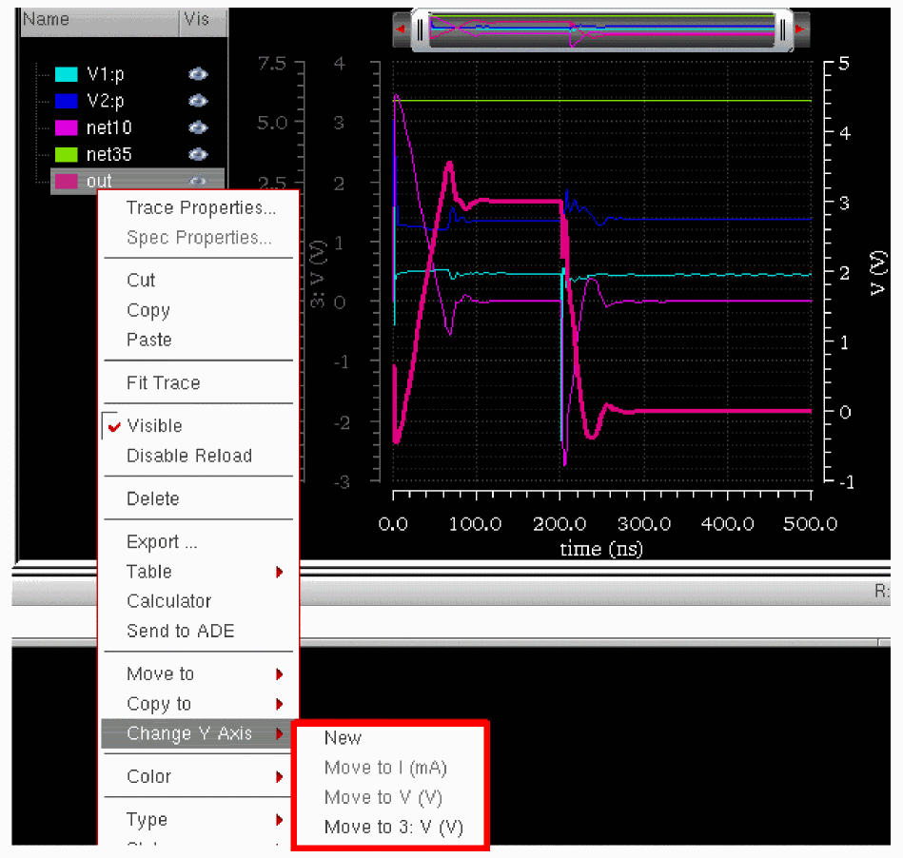Click left red arrow on zoom strip
This screenshot has height=858, width=903.
pos(402,29)
